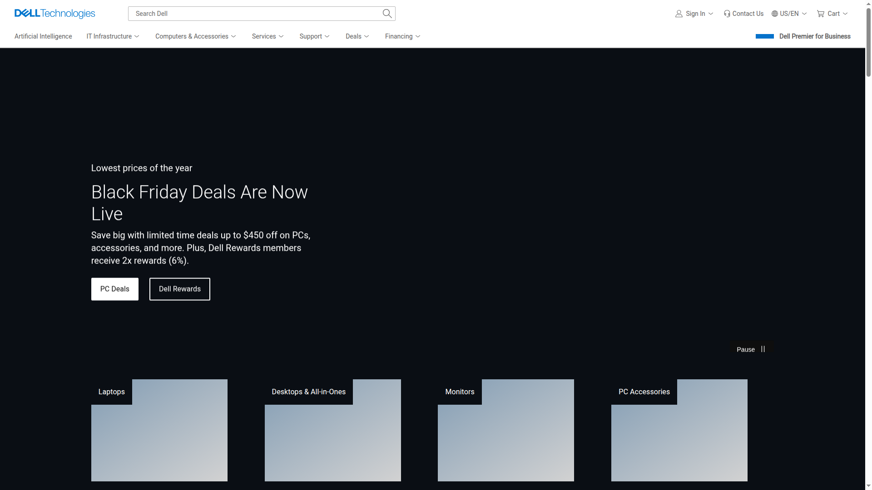This screenshot has width=872, height=490.
Task: Click the Dell Rewards button
Action: 179,289
